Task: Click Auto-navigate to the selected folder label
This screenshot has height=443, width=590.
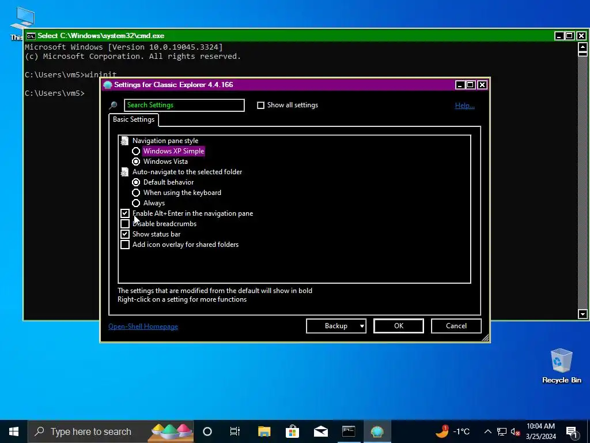Action: (187, 172)
